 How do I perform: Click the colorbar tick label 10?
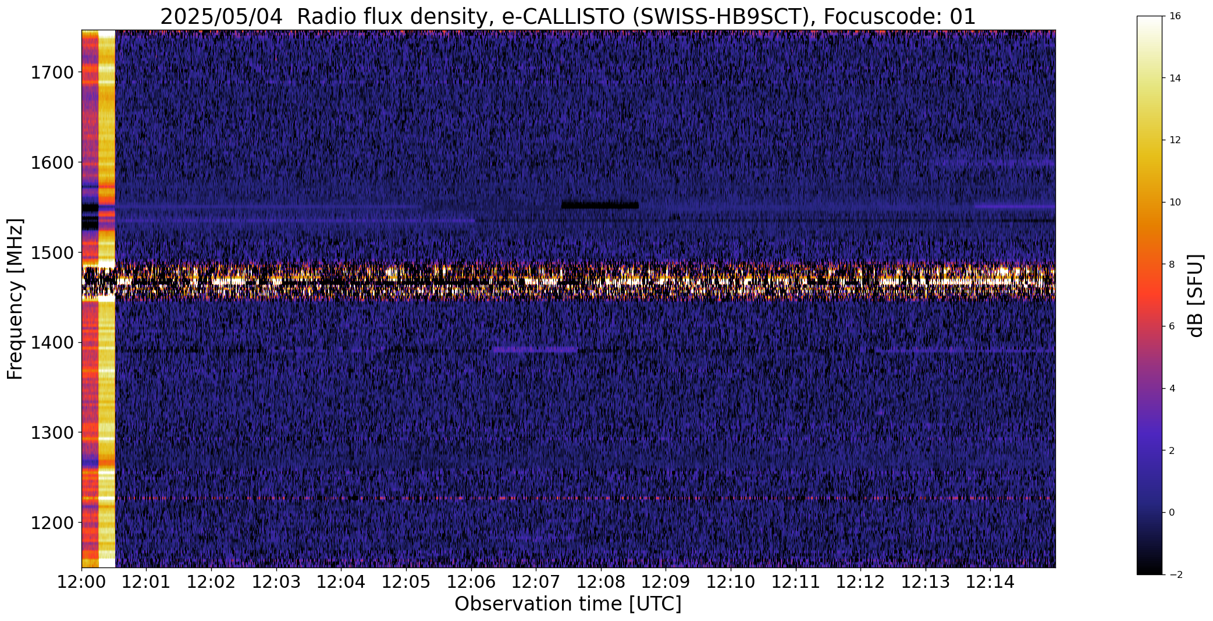click(x=1175, y=203)
